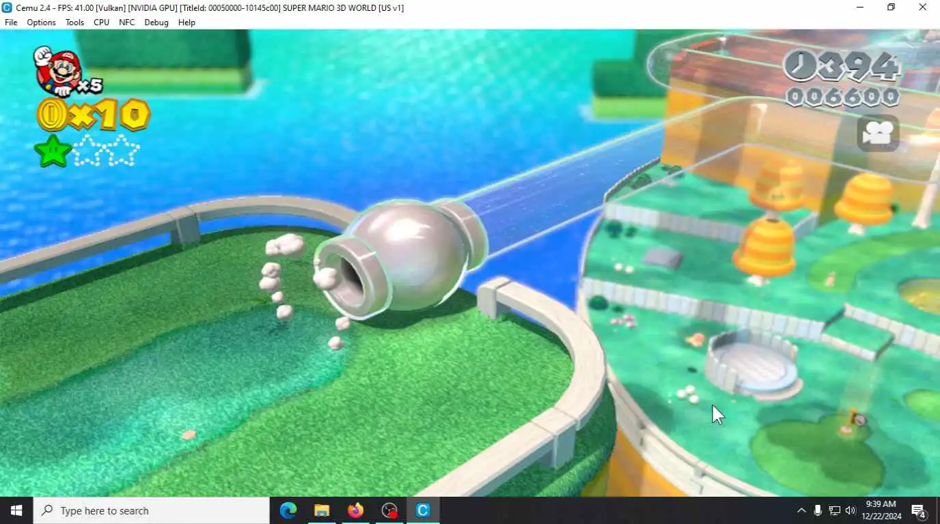Click the collected green star icon
940x524 pixels.
point(53,151)
